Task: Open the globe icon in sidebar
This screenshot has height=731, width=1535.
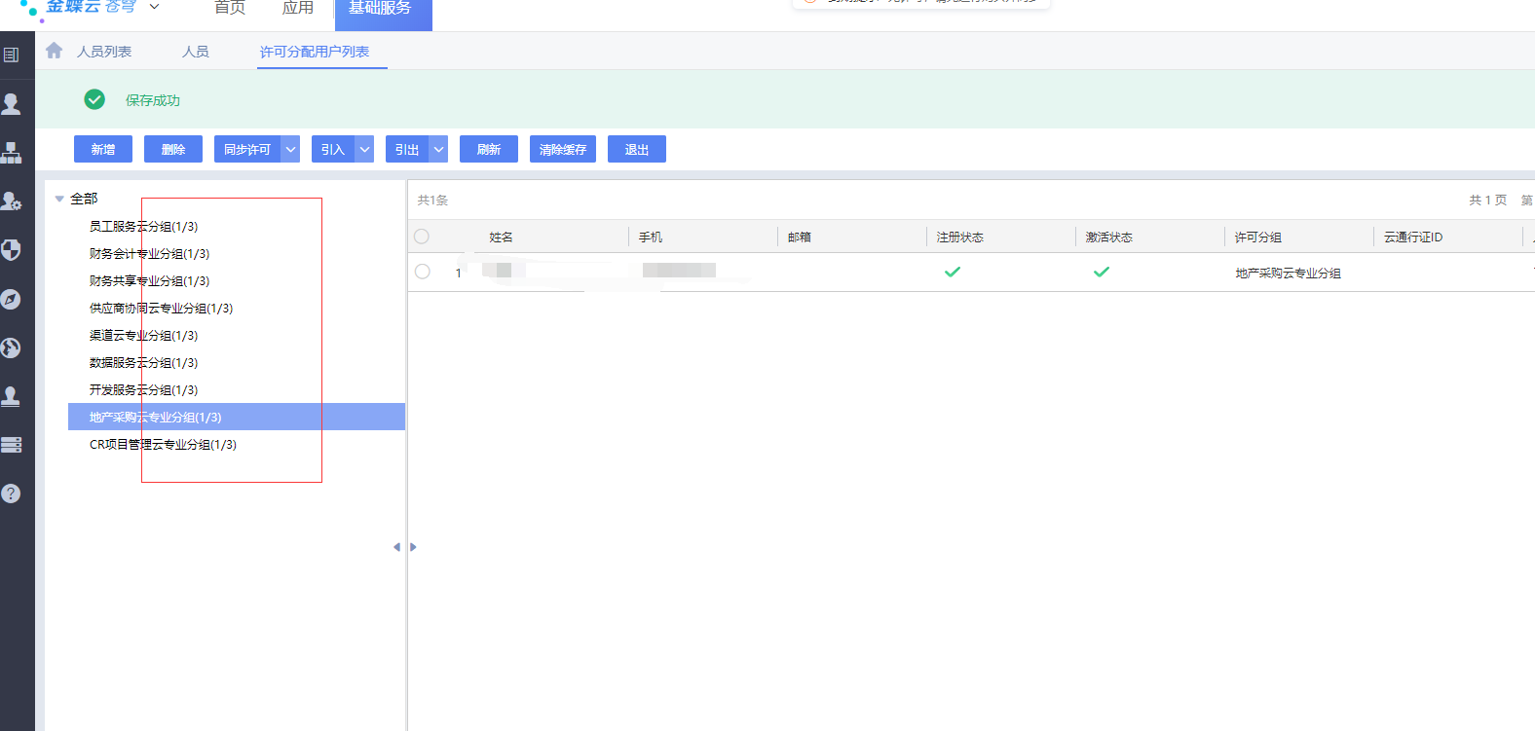Action: (x=12, y=347)
